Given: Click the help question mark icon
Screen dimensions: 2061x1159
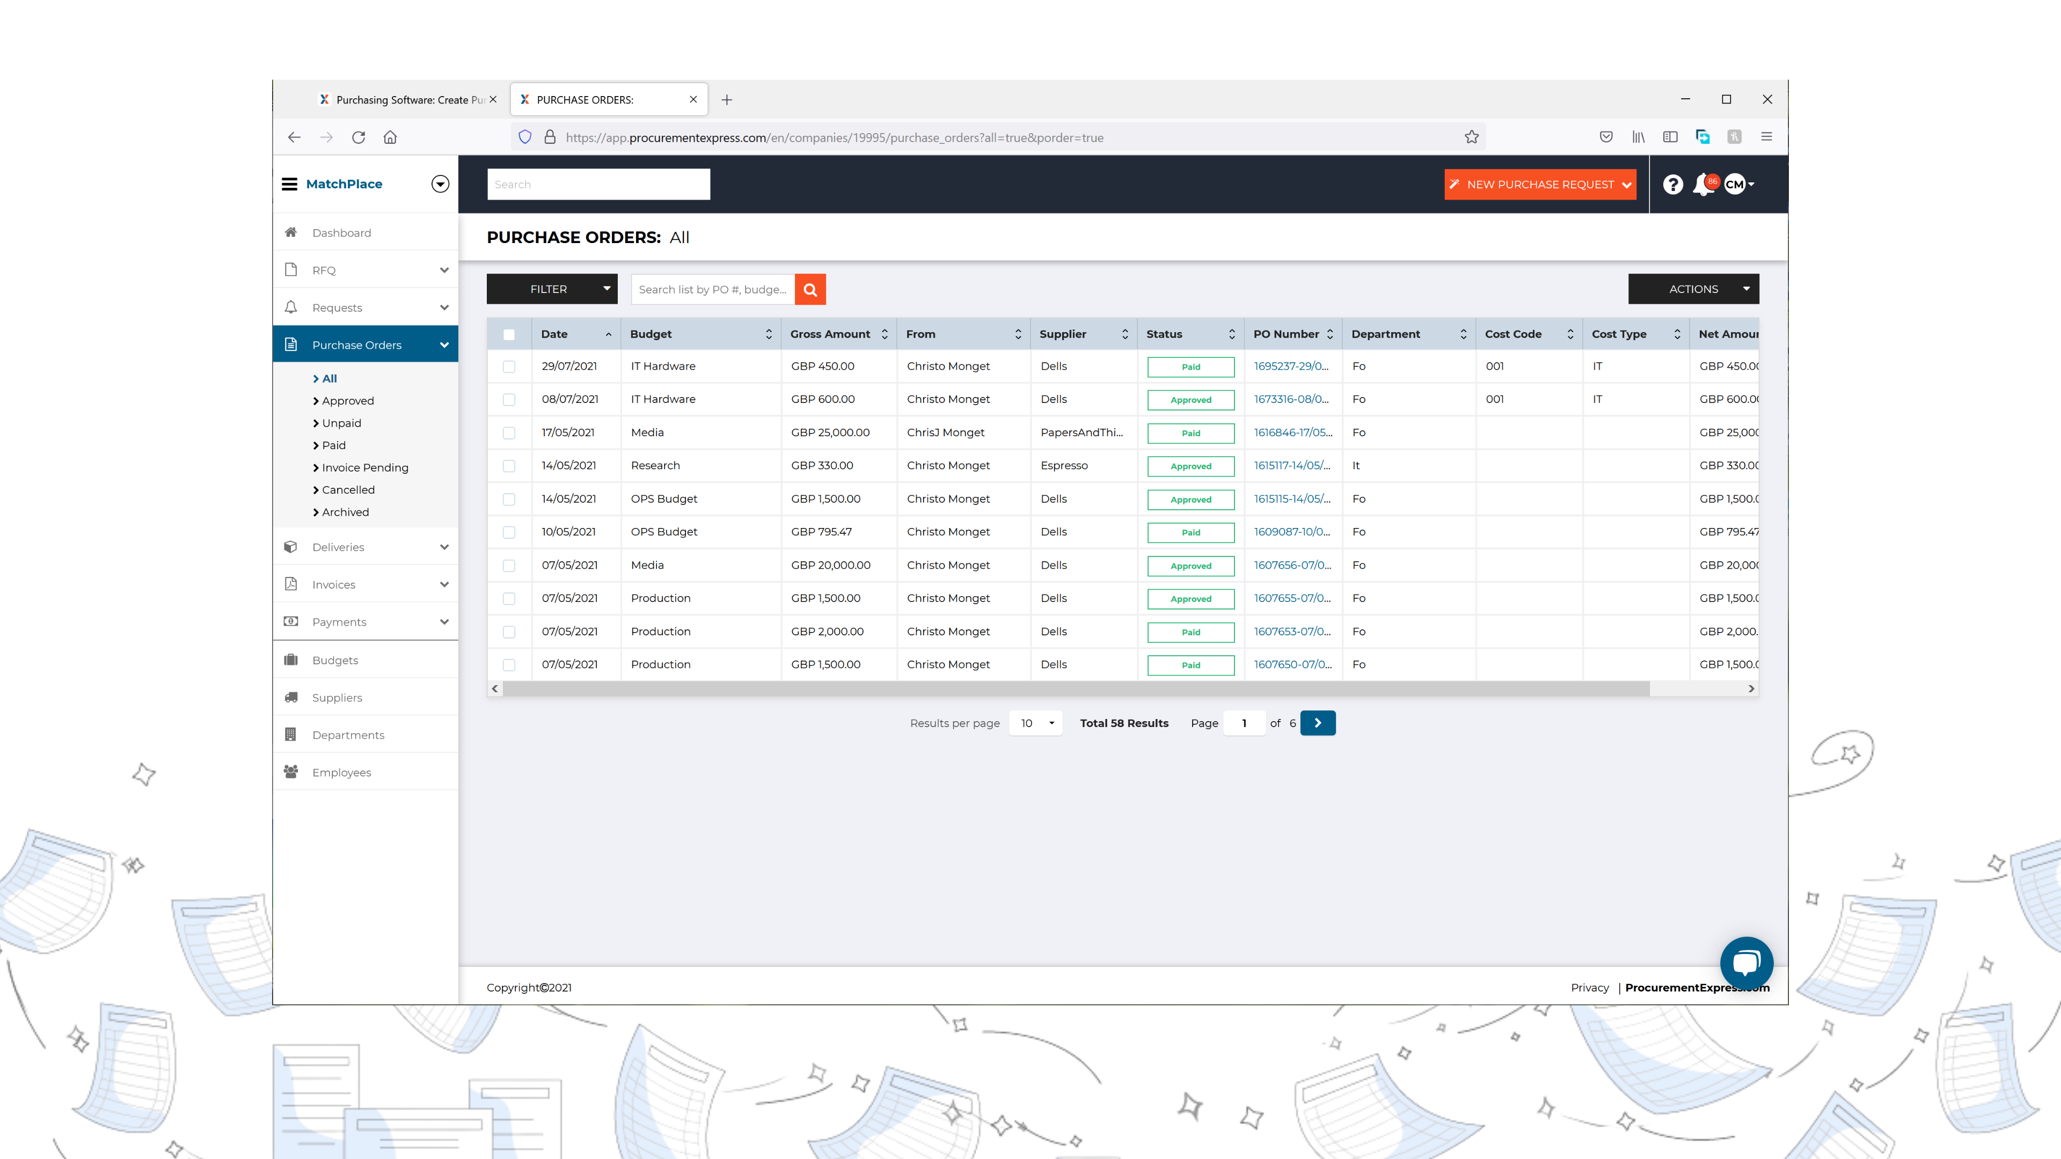Looking at the screenshot, I should pos(1672,185).
